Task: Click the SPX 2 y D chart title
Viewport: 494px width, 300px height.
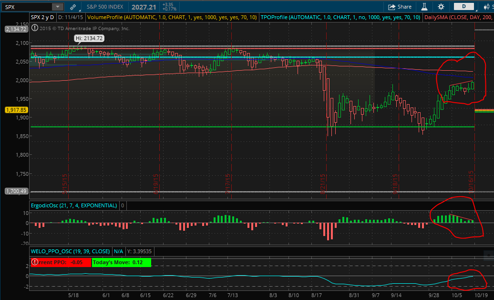Action: [x=42, y=17]
